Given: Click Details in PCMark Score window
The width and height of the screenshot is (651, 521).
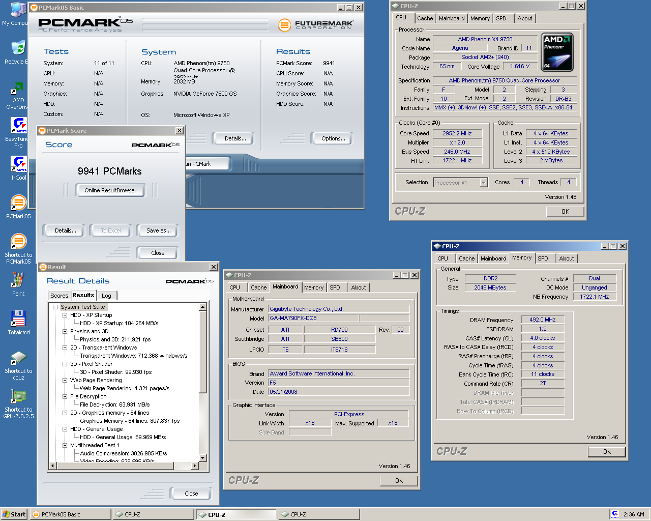Looking at the screenshot, I should [66, 230].
